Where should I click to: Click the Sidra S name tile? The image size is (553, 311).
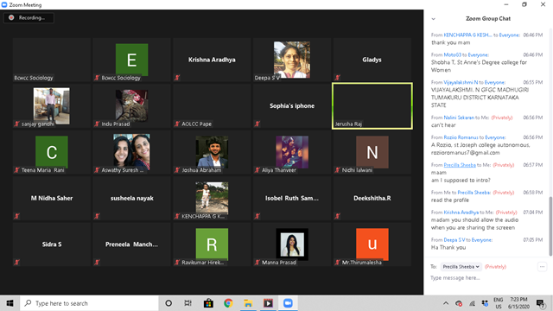point(52,244)
